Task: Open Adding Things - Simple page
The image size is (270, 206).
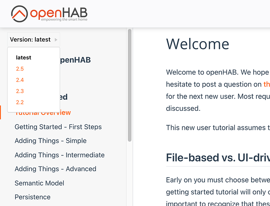Action: pos(51,141)
